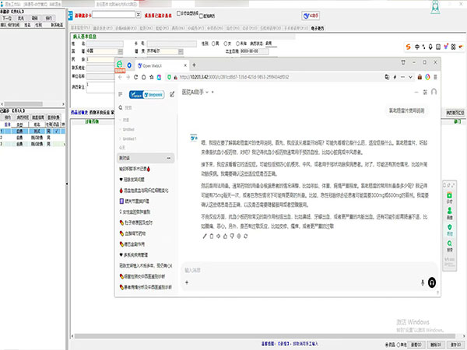This screenshot has width=467, height=350.
Task: Reload the page in the browser window
Action: tap(135, 77)
